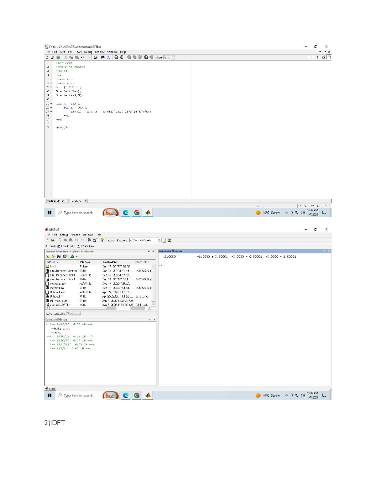Open a file using the Editor's Open icon
Screen dimensions: 376x487
coord(52,57)
